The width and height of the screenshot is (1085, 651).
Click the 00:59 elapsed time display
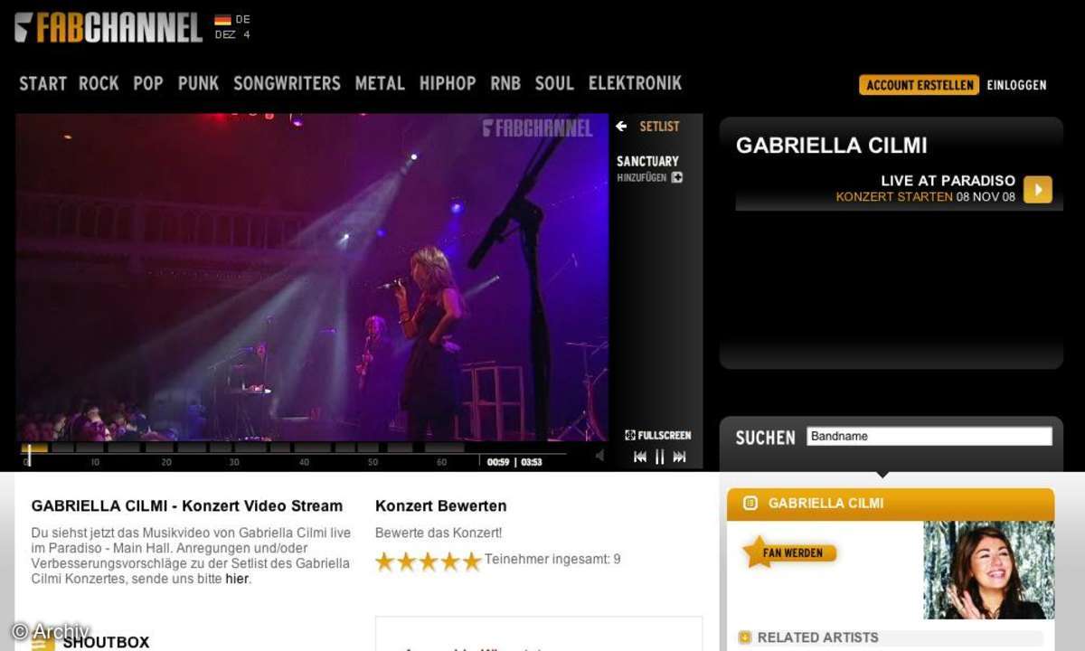click(498, 462)
